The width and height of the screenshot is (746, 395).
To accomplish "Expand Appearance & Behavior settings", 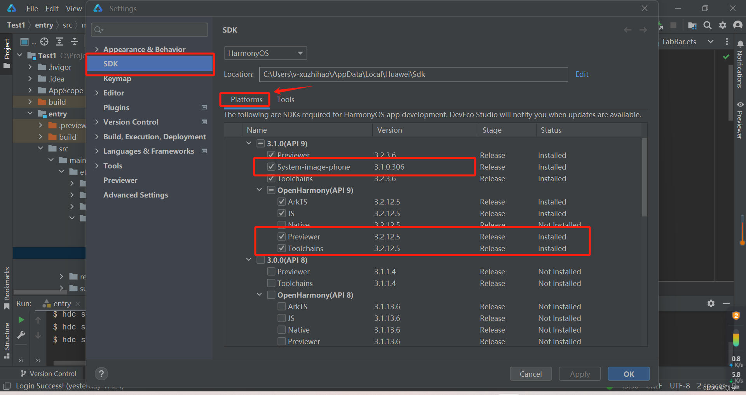I will click(97, 49).
